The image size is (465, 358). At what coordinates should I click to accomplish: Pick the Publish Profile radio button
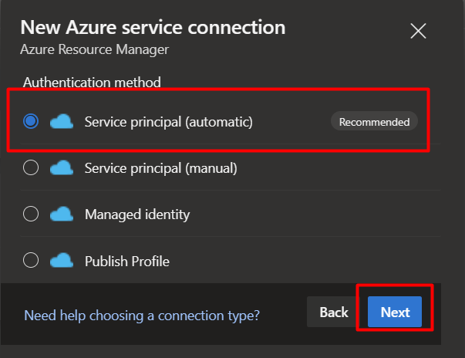pyautogui.click(x=31, y=260)
